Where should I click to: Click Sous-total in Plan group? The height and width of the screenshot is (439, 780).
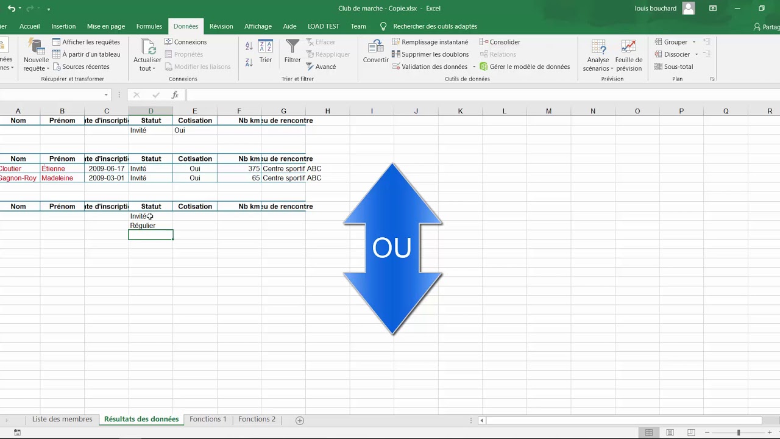tap(674, 66)
